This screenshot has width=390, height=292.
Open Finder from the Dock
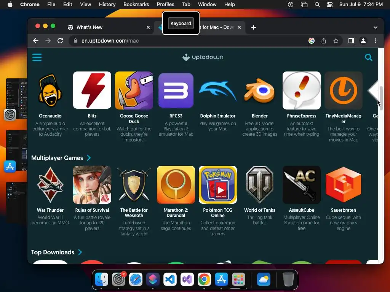[x=101, y=279]
